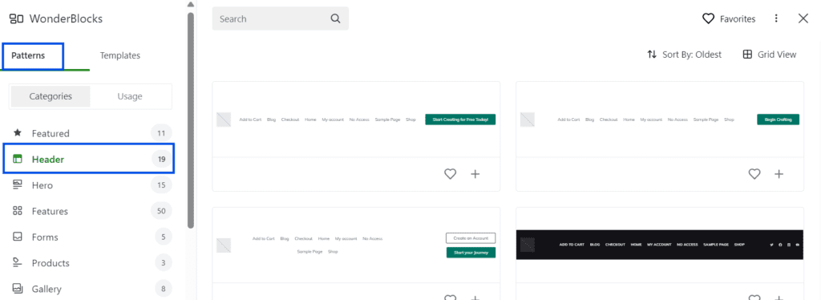This screenshot has width=821, height=300.
Task: Select the Categories filter button
Action: [x=51, y=96]
